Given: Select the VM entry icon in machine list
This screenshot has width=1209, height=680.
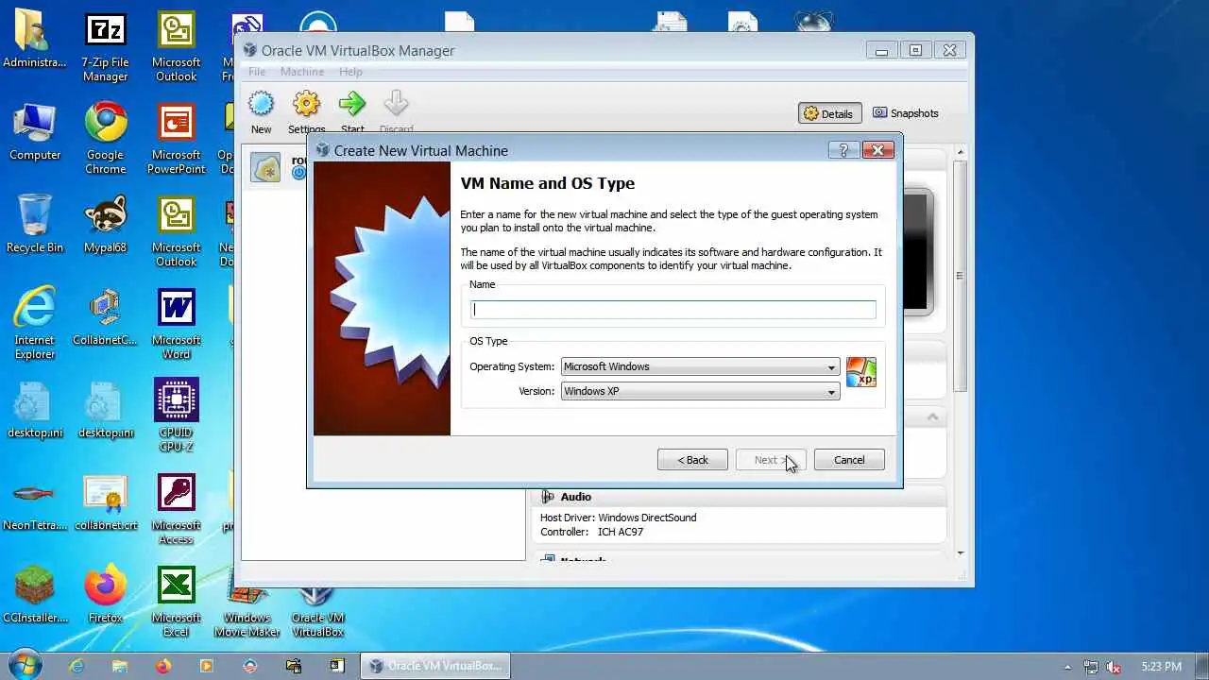Looking at the screenshot, I should pos(265,167).
